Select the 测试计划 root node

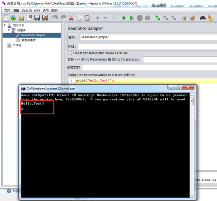pyautogui.click(x=18, y=25)
